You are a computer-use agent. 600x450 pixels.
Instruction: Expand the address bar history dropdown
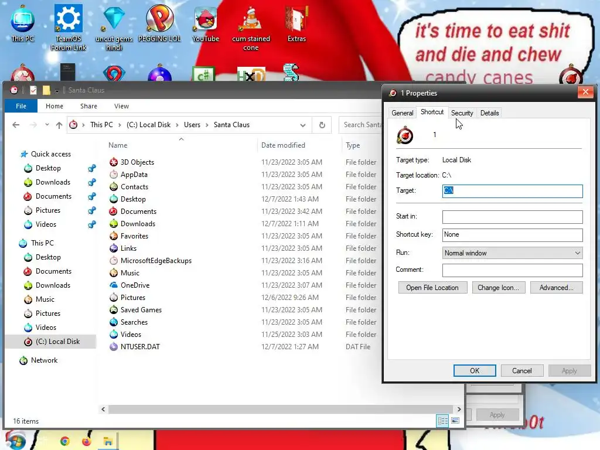pyautogui.click(x=303, y=125)
